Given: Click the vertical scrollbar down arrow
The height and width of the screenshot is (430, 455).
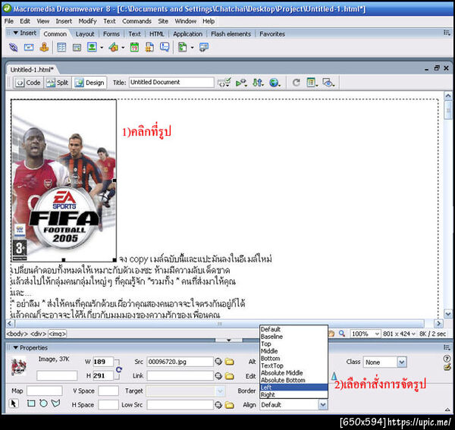Looking at the screenshot, I should click(x=447, y=314).
